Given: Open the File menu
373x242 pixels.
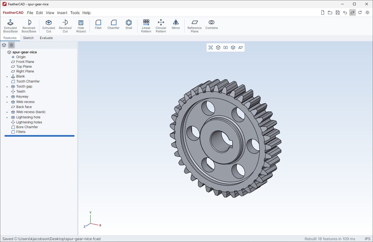Looking at the screenshot, I should [x=30, y=13].
